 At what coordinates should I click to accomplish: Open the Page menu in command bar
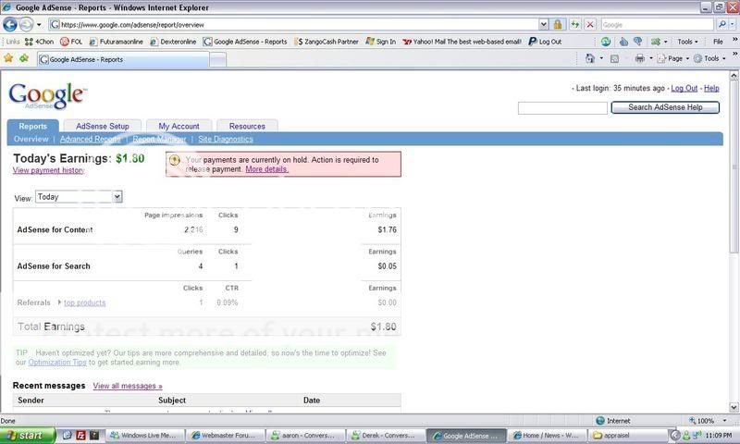click(673, 58)
